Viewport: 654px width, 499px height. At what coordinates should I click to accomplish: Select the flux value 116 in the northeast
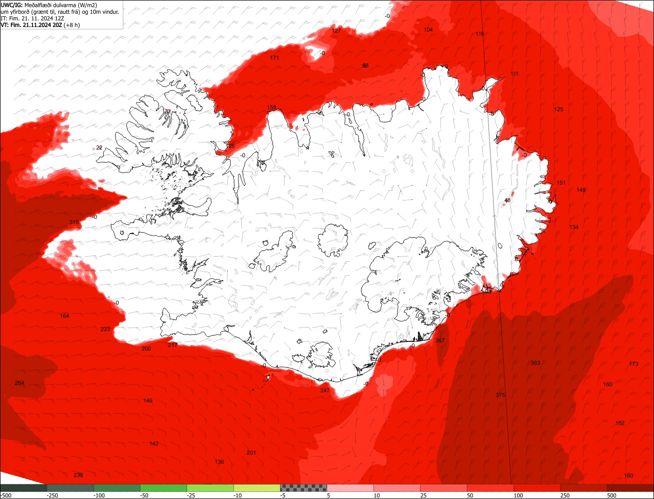coord(480,34)
